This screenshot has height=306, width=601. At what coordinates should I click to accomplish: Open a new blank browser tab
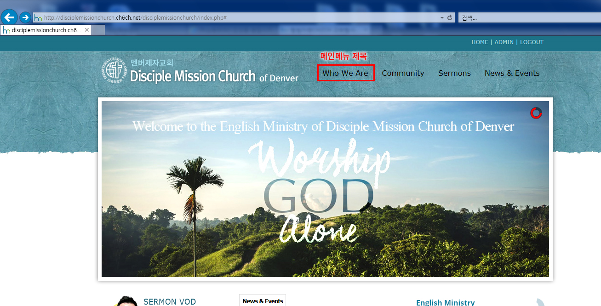tap(98, 30)
